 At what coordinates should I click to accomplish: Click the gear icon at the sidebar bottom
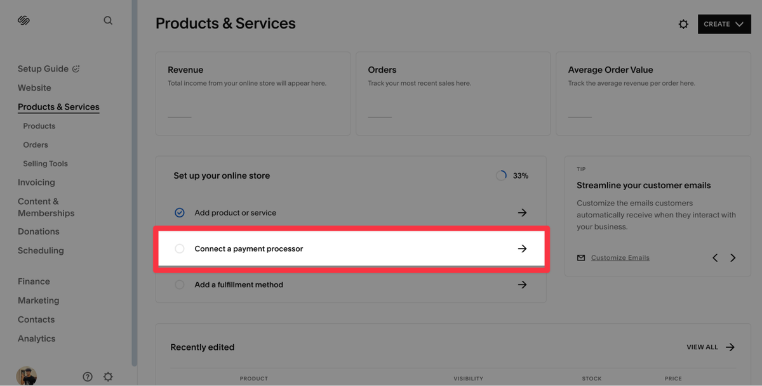click(108, 376)
